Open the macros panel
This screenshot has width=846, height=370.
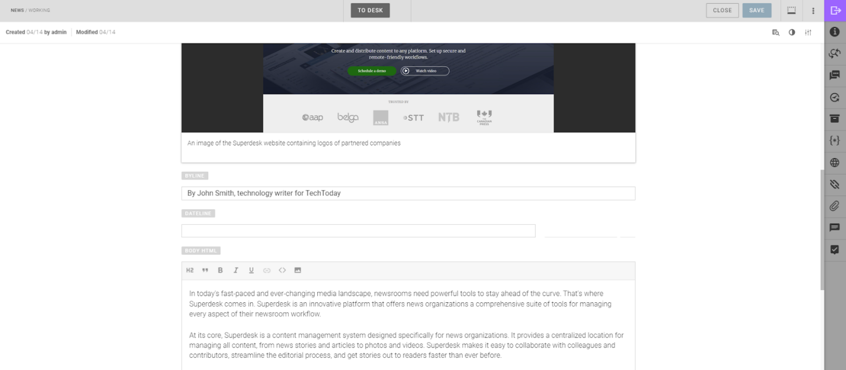pyautogui.click(x=834, y=140)
